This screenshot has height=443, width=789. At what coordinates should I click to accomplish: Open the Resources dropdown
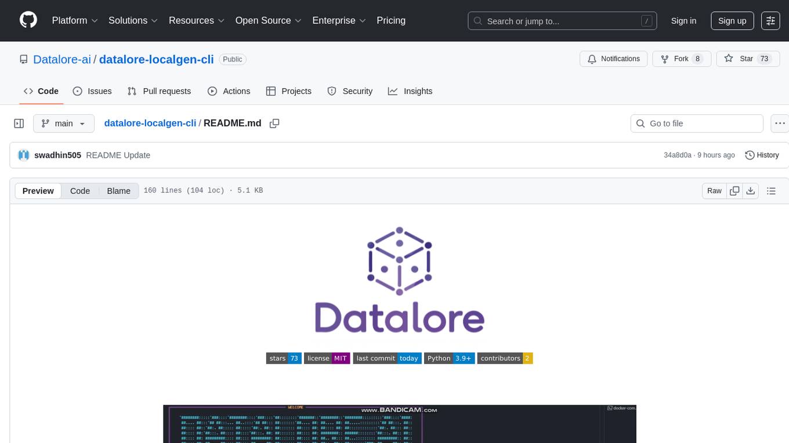(x=197, y=20)
